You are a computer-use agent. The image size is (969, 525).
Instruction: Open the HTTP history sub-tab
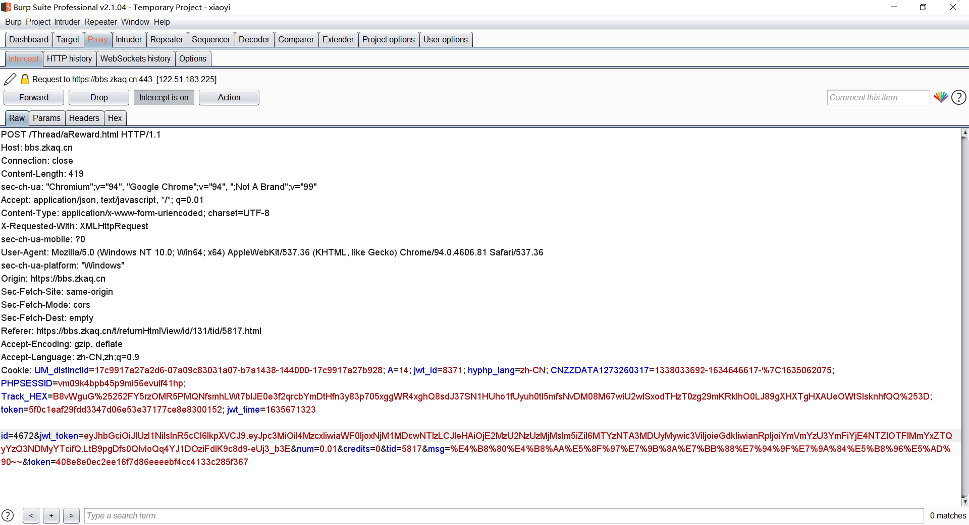pos(69,58)
